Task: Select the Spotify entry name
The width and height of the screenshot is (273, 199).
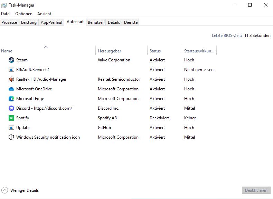Action: [x=22, y=118]
